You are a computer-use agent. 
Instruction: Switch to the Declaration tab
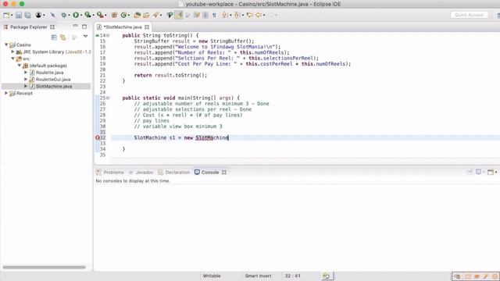pyautogui.click(x=174, y=172)
